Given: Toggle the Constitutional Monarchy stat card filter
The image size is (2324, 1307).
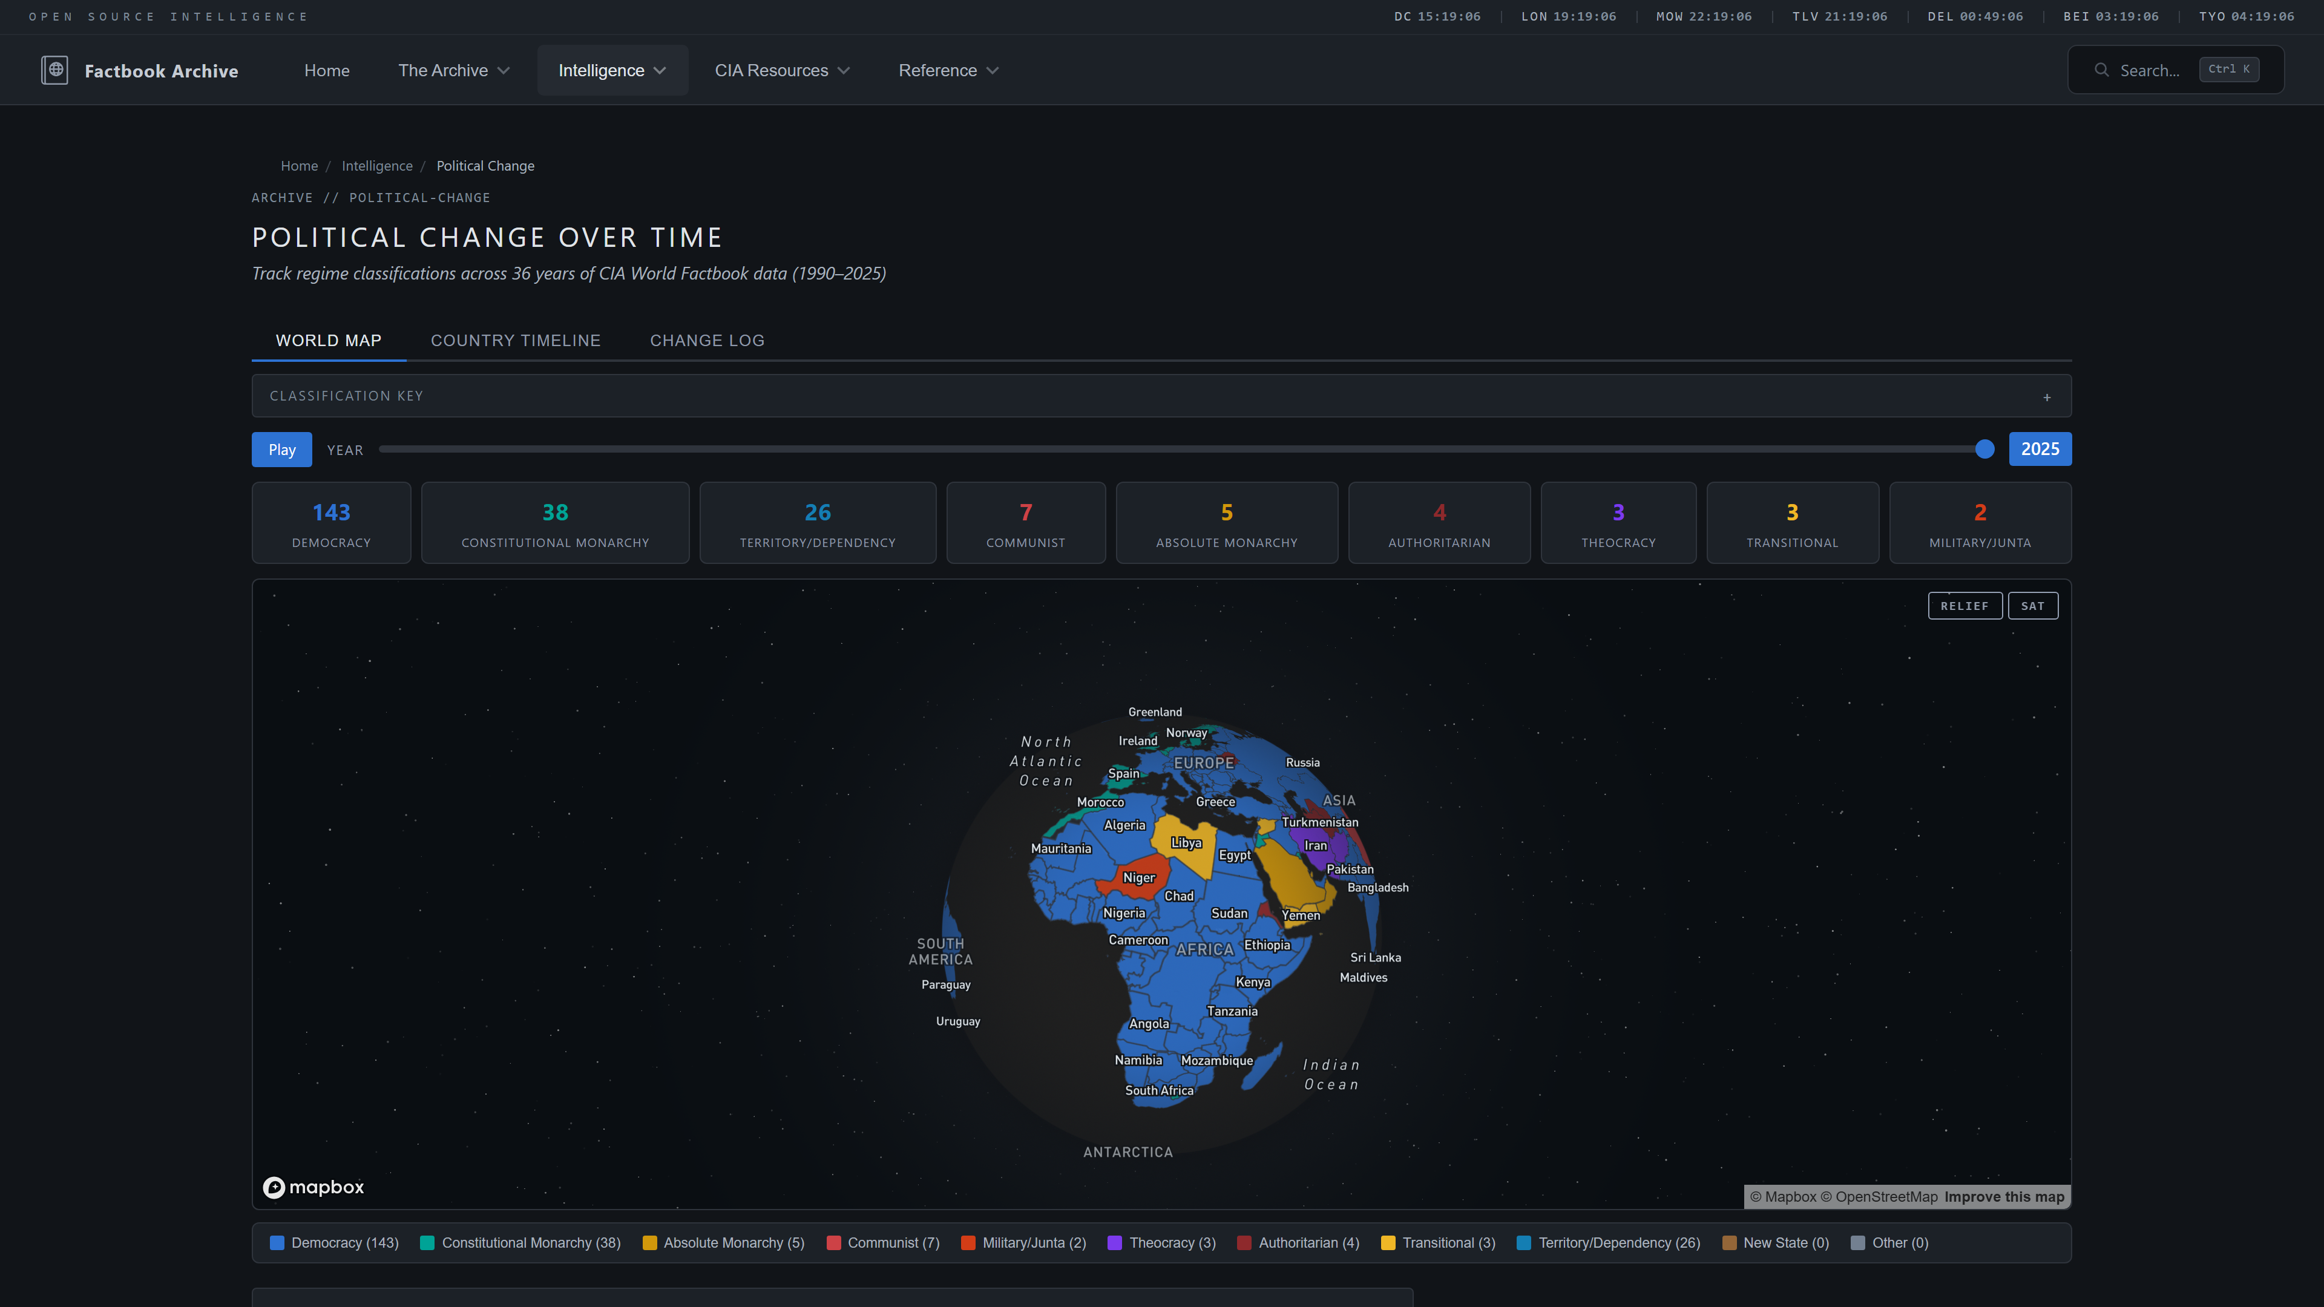Looking at the screenshot, I should click(555, 523).
